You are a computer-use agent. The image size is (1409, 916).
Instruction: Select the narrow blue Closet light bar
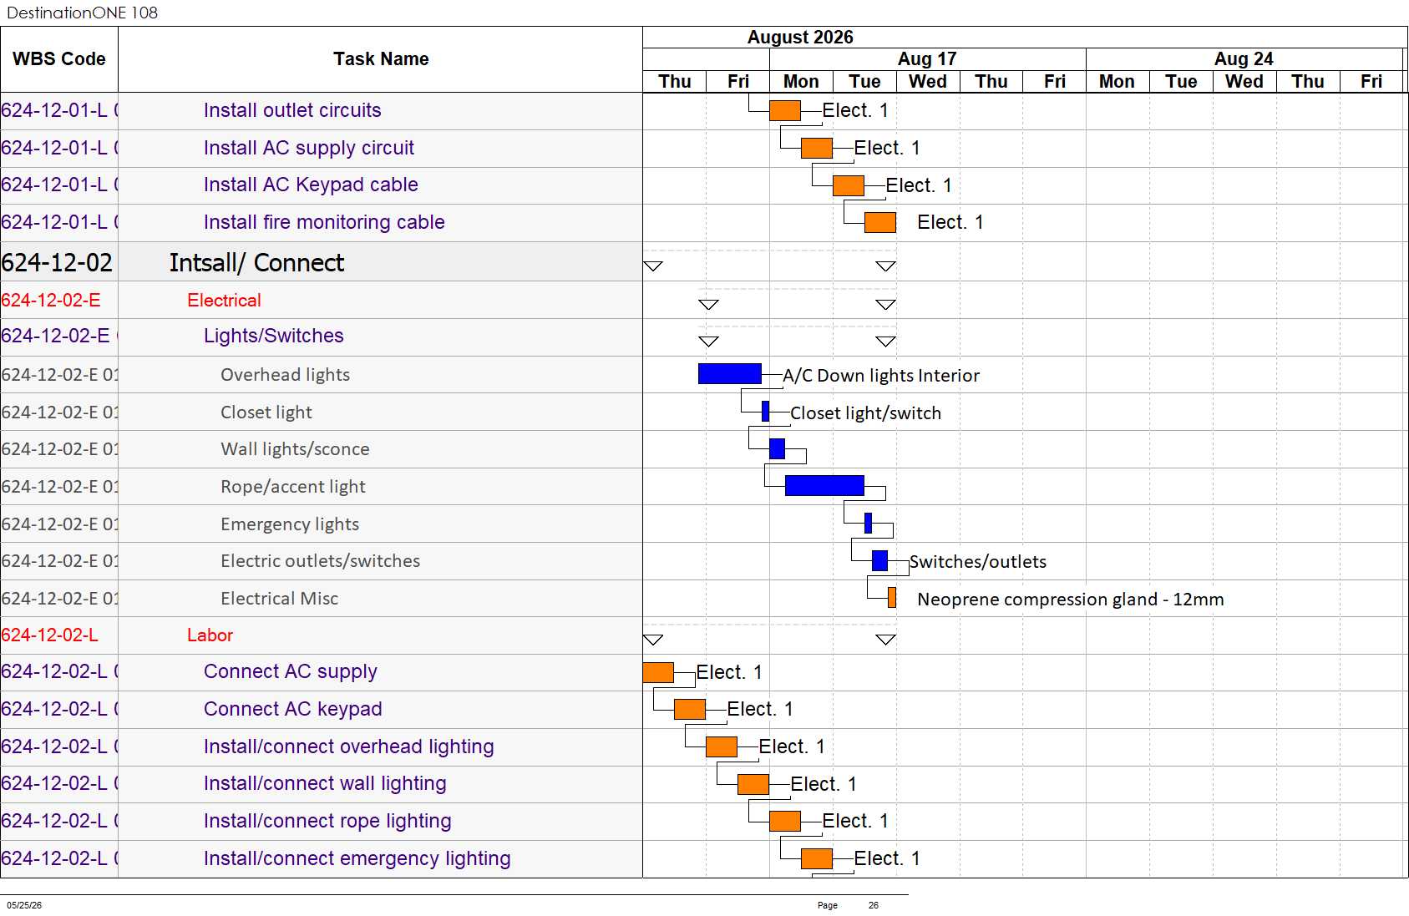tap(765, 412)
